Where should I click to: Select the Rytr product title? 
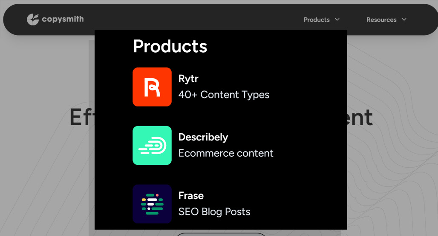tap(188, 79)
